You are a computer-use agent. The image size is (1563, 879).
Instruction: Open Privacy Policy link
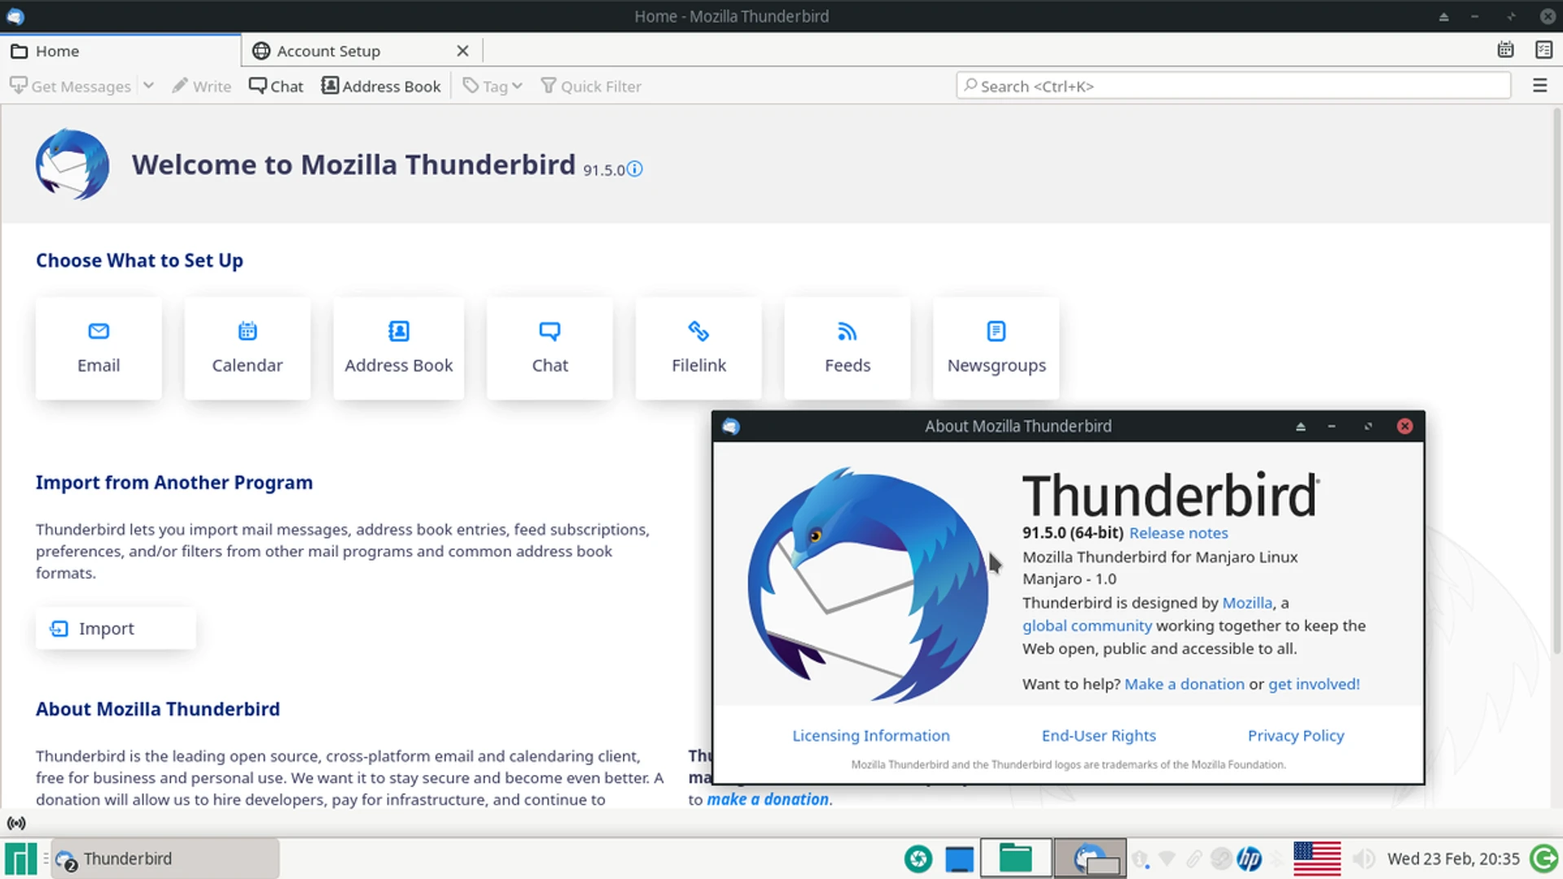click(1296, 736)
